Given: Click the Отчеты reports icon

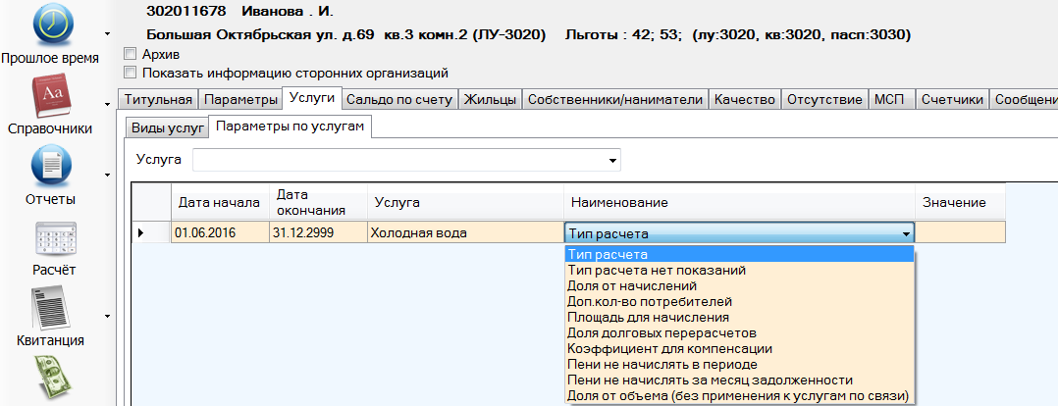Looking at the screenshot, I should 50,166.
